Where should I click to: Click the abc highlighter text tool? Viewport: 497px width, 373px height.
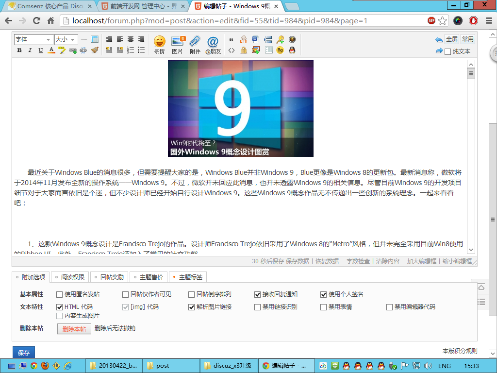point(62,50)
